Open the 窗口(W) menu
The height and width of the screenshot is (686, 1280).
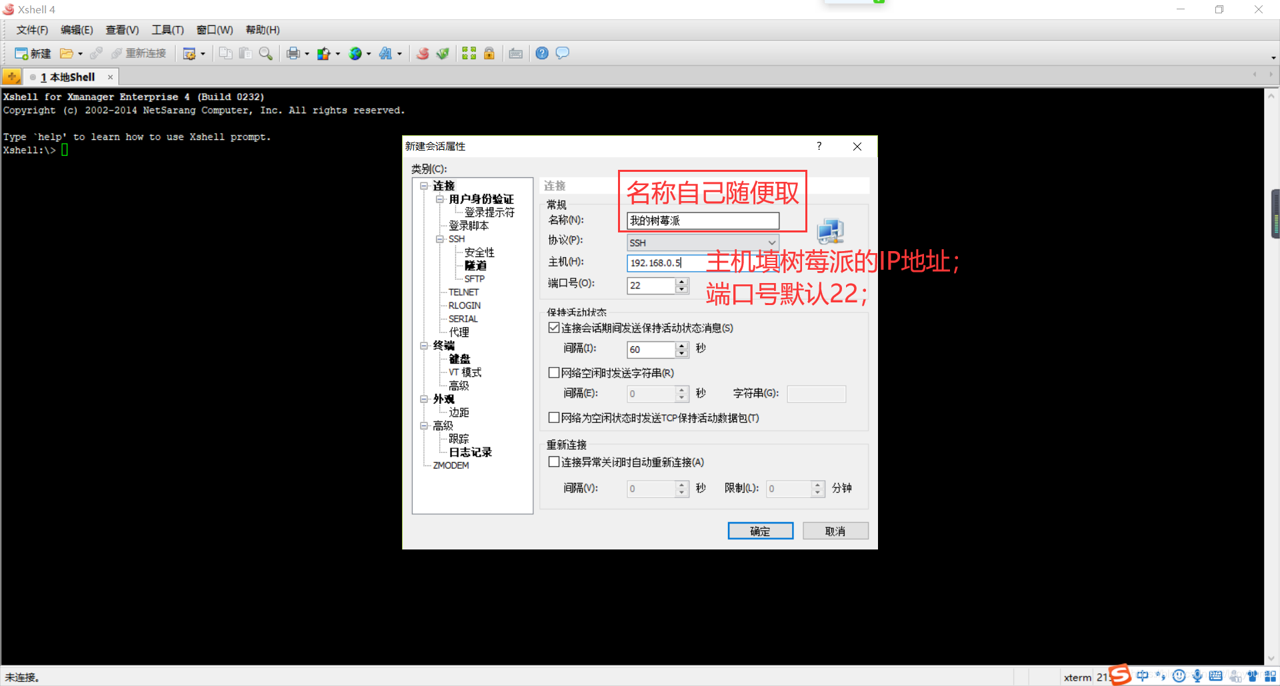coord(215,30)
